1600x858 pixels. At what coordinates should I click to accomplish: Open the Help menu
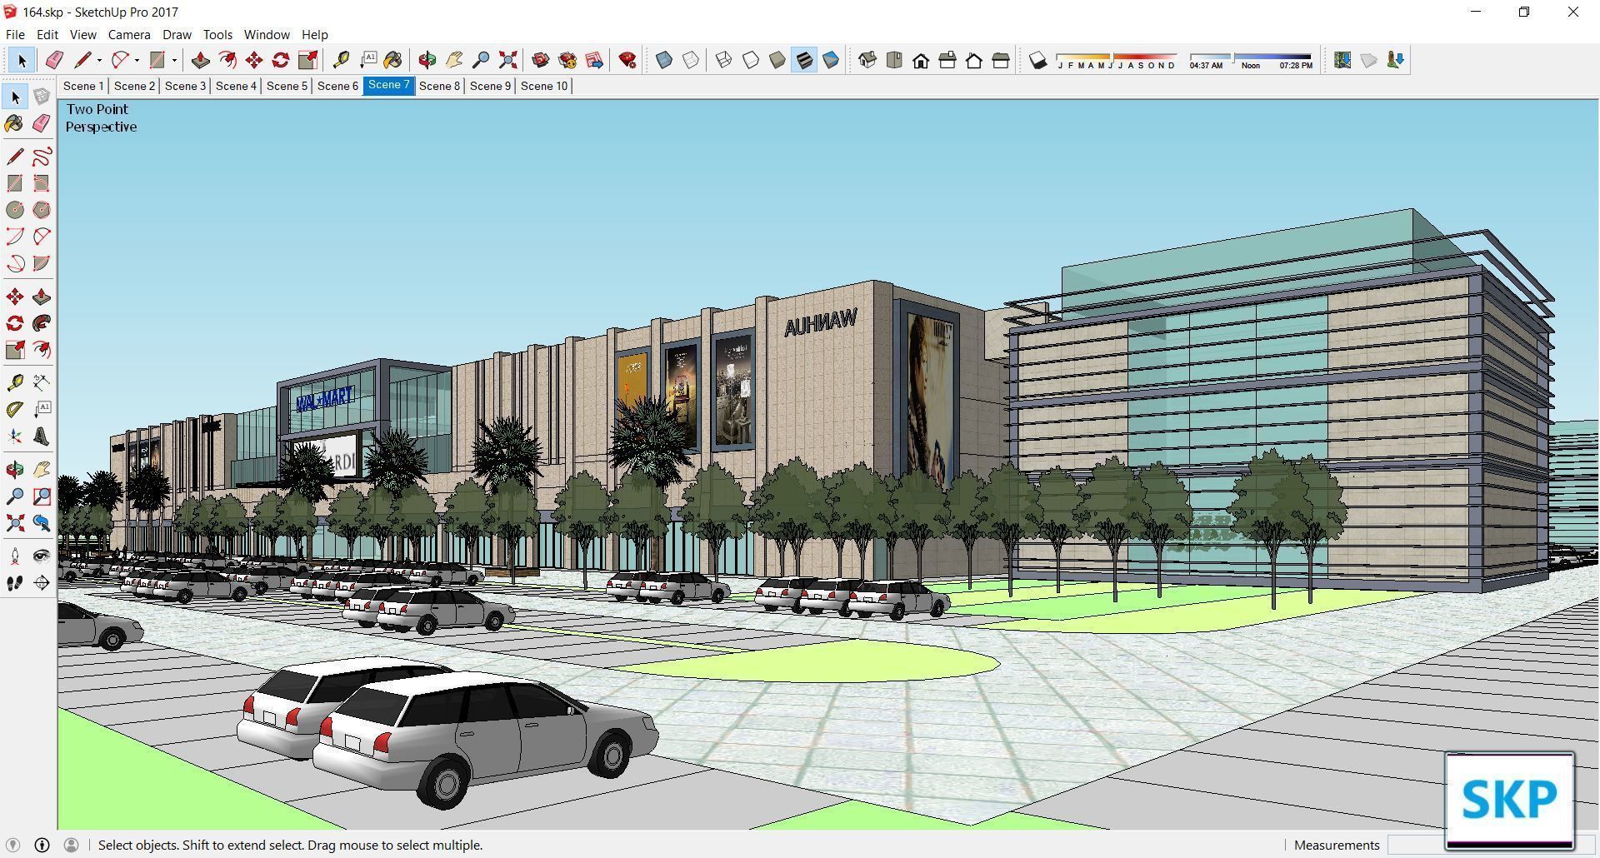click(314, 34)
